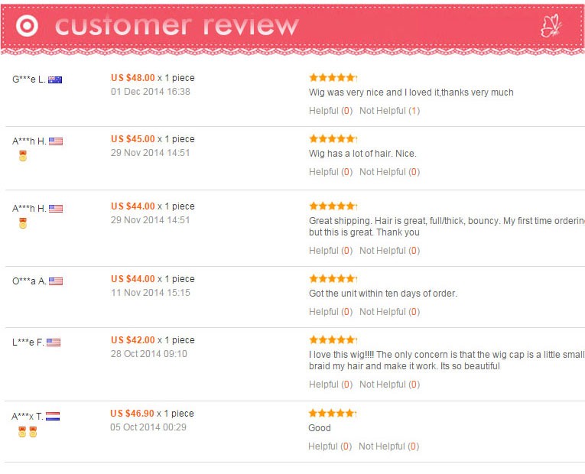Screen dimensions: 585x474
Task: Click the US $48.00 price
Action: pos(133,77)
